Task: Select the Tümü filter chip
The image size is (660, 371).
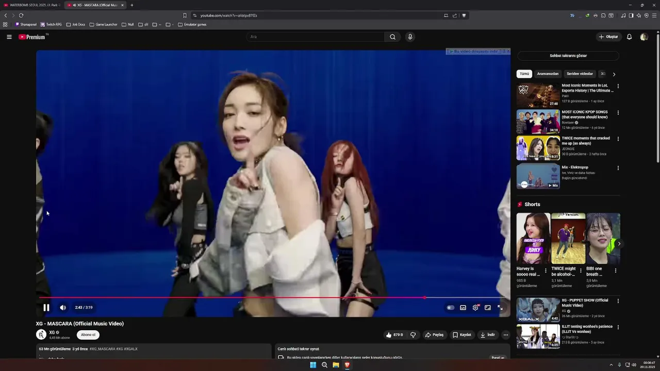Action: point(524,74)
